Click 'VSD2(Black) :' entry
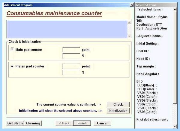Image resolution: width=180 pixels, height=131 pixels. pyautogui.click(x=147, y=100)
